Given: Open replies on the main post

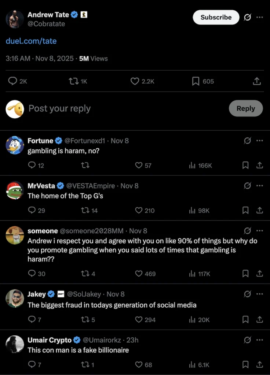Looking at the screenshot, I should [13, 81].
